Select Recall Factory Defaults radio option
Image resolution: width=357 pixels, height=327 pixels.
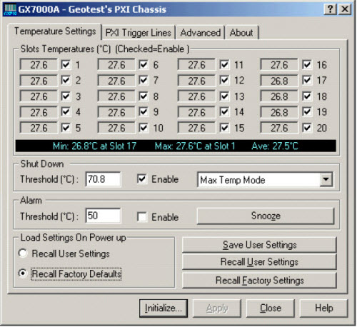[x=23, y=273]
